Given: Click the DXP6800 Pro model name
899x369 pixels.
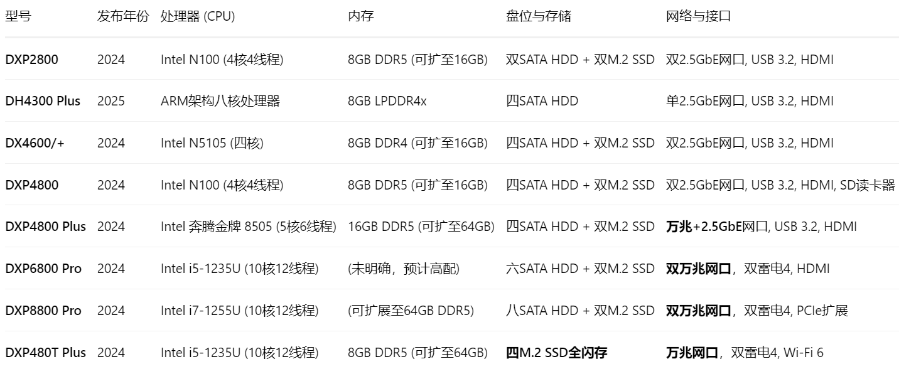Looking at the screenshot, I should (43, 269).
